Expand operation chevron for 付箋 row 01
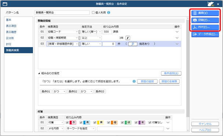This screenshot has width=223, height=136. [168, 122]
